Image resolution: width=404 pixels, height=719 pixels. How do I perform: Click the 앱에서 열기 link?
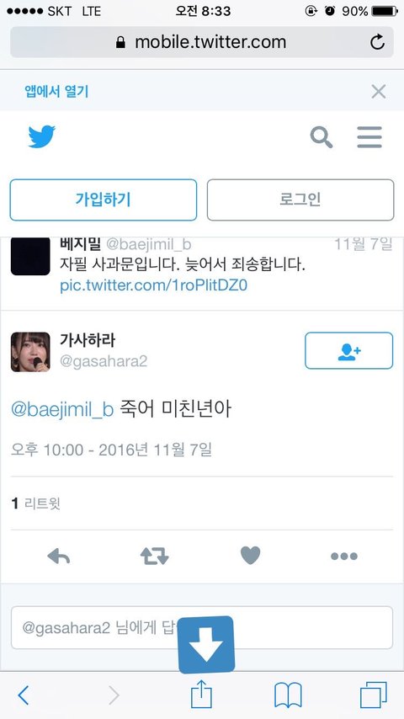tap(56, 92)
